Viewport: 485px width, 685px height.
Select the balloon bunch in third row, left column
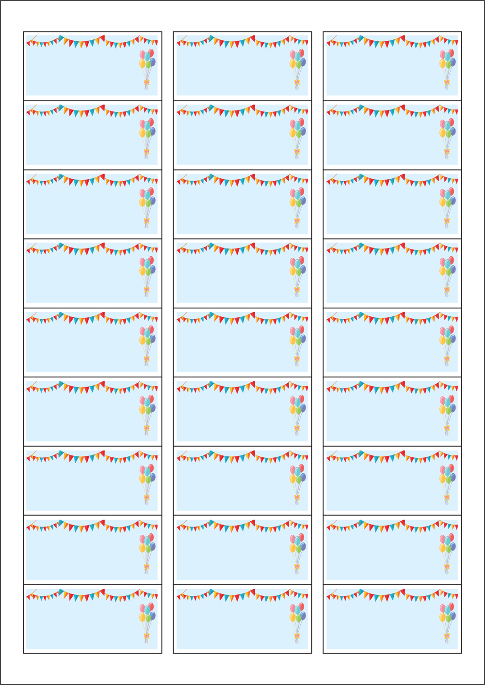pos(147,207)
